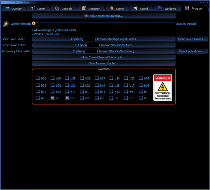This screenshot has width=210, height=190.
Task: Check switch b2
Action: click(x=111, y=98)
